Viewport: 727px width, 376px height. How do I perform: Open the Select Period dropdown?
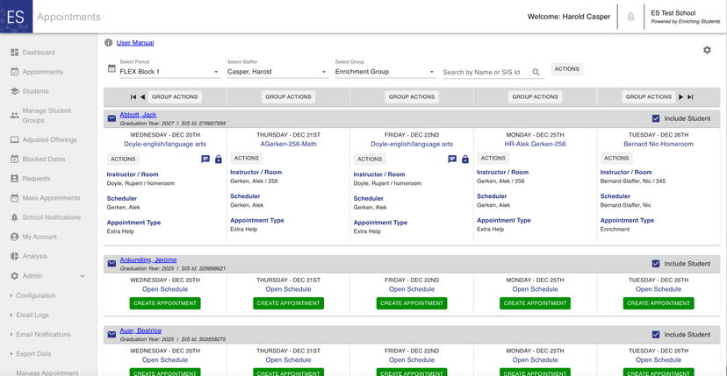(x=169, y=72)
